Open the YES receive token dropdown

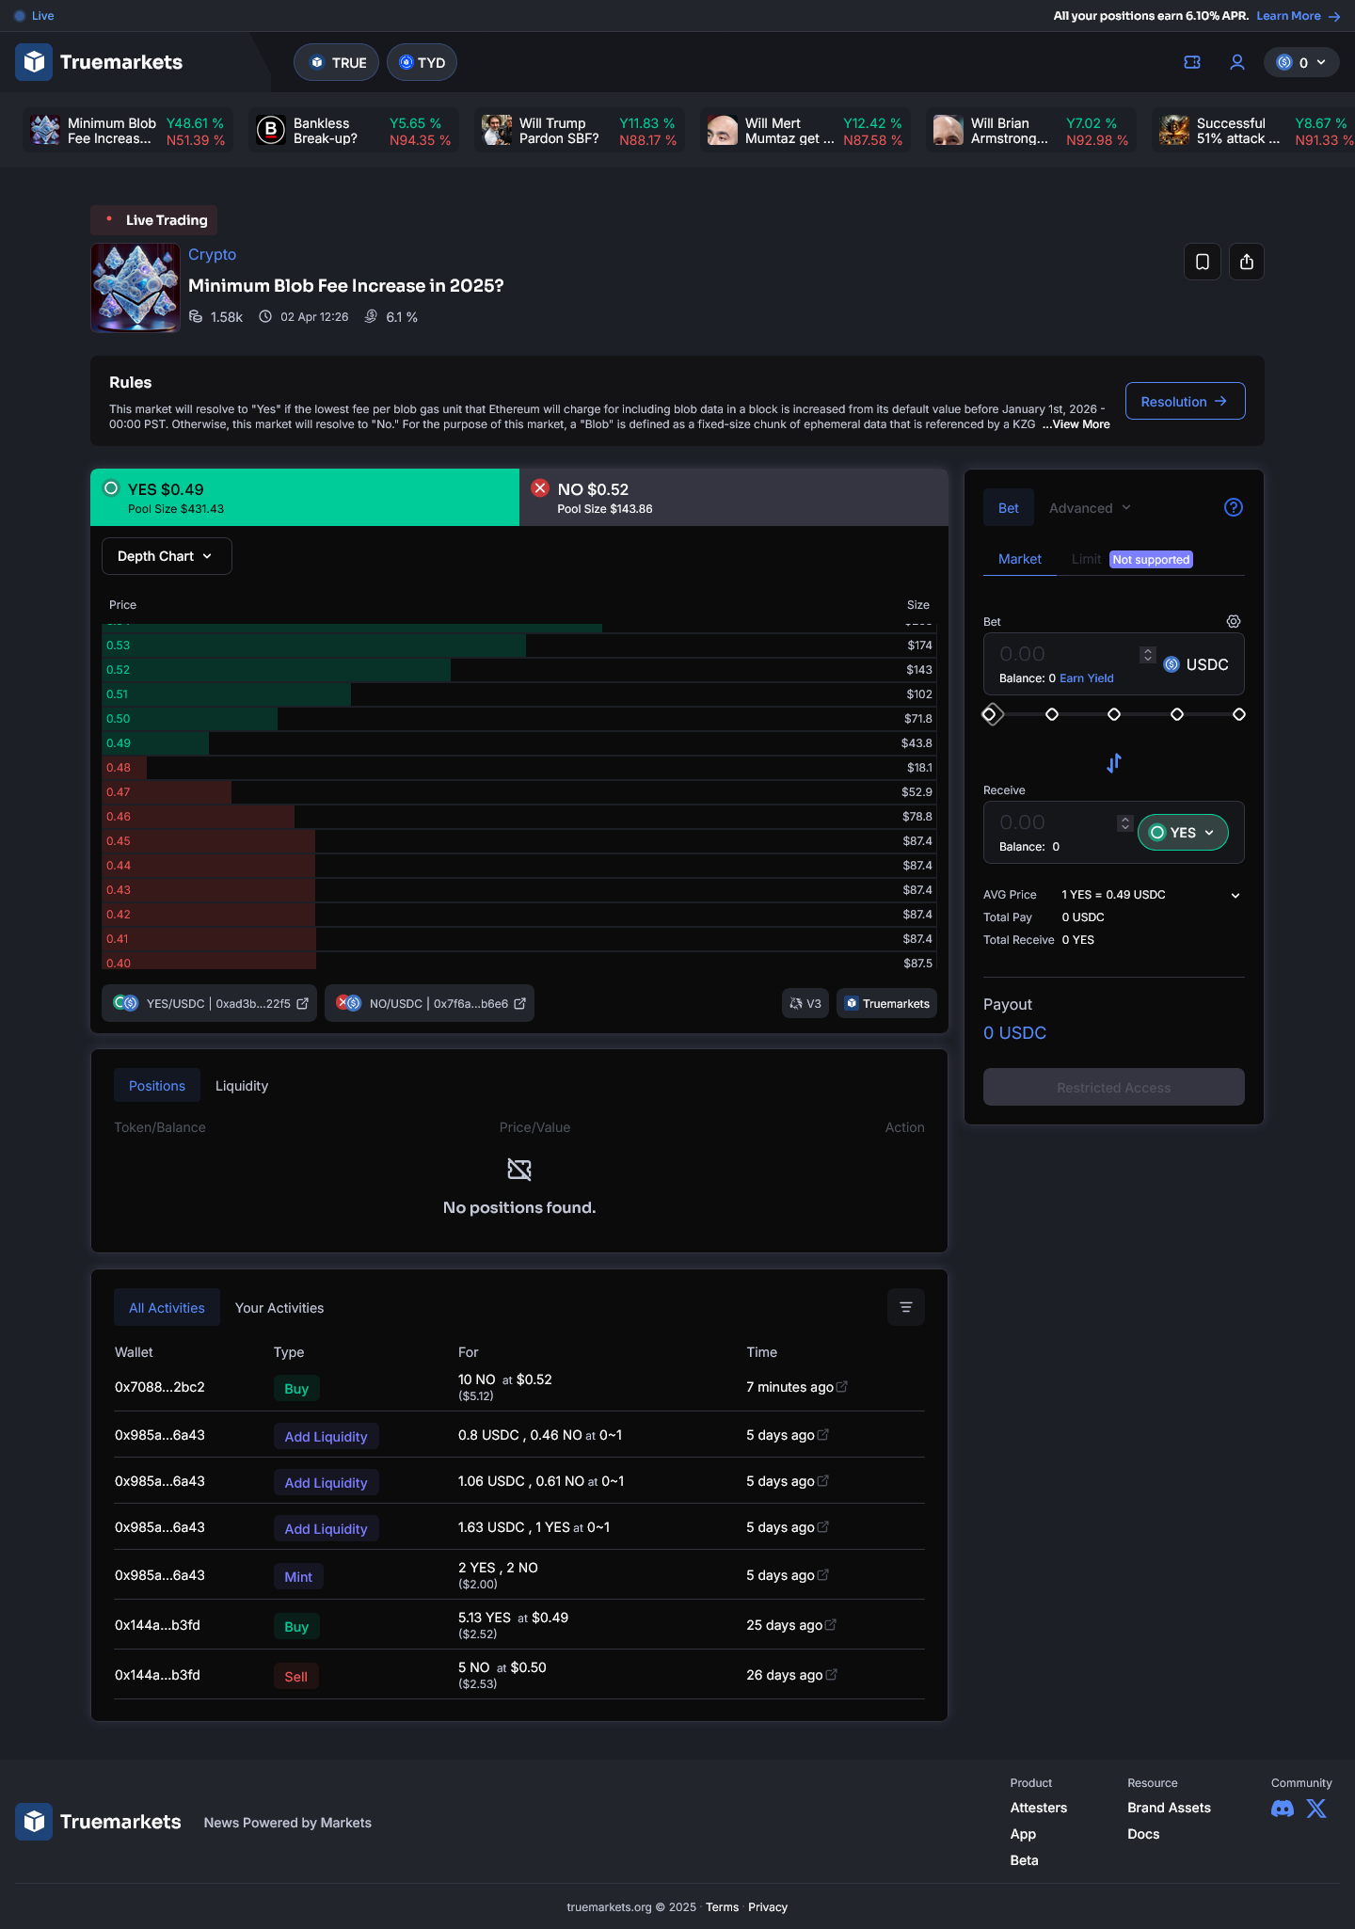tap(1183, 833)
